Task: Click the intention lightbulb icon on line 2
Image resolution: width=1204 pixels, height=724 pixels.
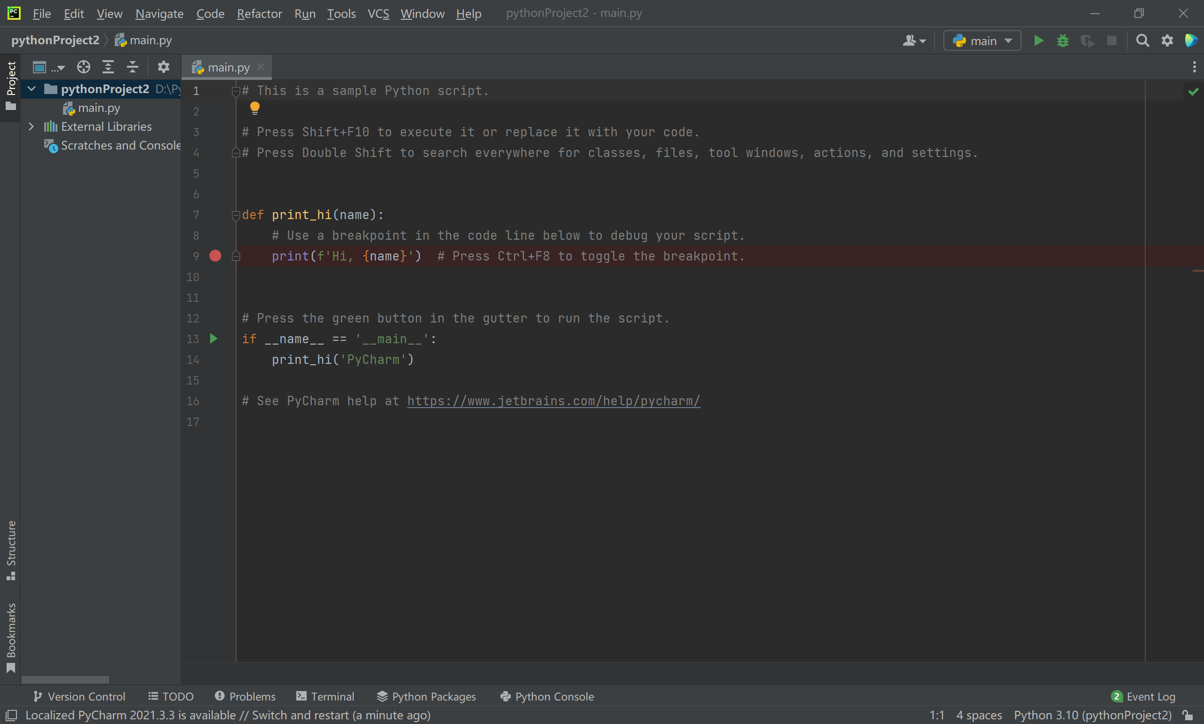Action: [254, 108]
